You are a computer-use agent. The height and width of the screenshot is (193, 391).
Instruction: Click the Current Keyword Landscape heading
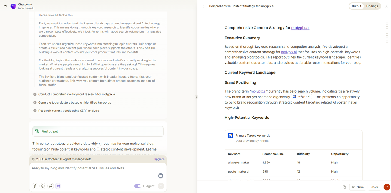pos(250,73)
